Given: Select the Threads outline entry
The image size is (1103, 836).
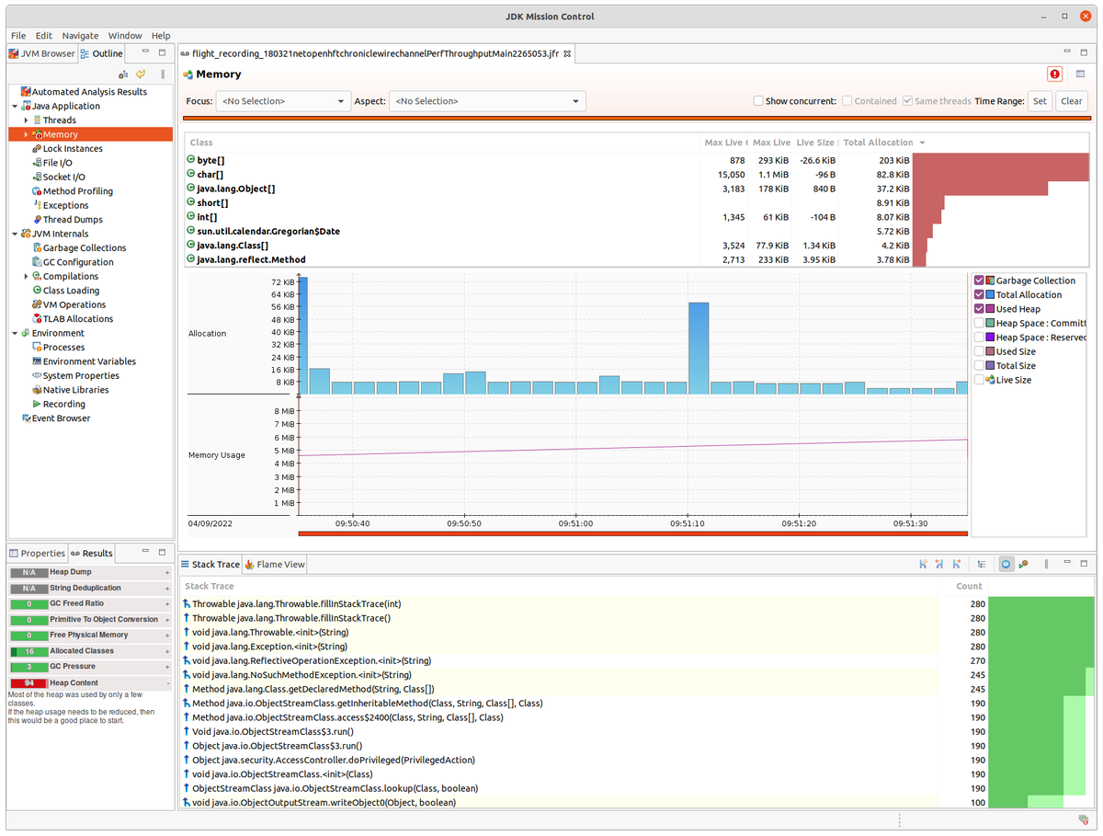Looking at the screenshot, I should [x=60, y=120].
